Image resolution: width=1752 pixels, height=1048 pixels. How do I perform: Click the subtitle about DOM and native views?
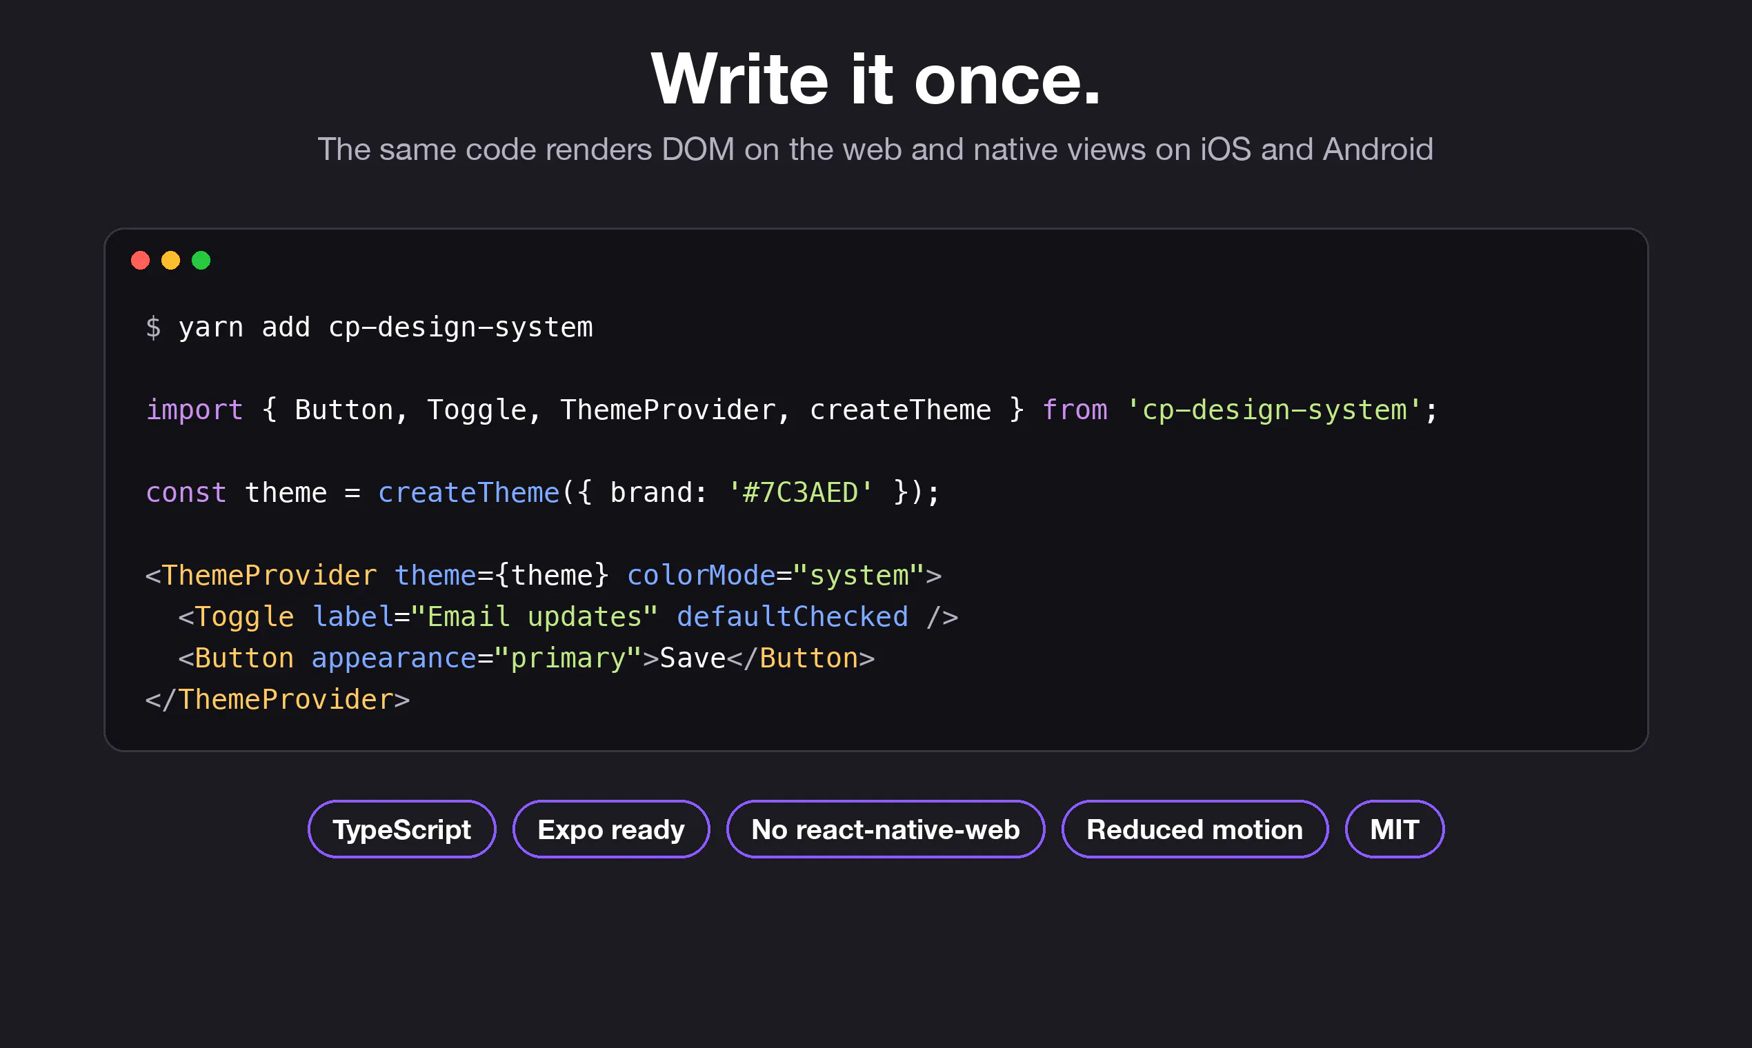(x=876, y=149)
